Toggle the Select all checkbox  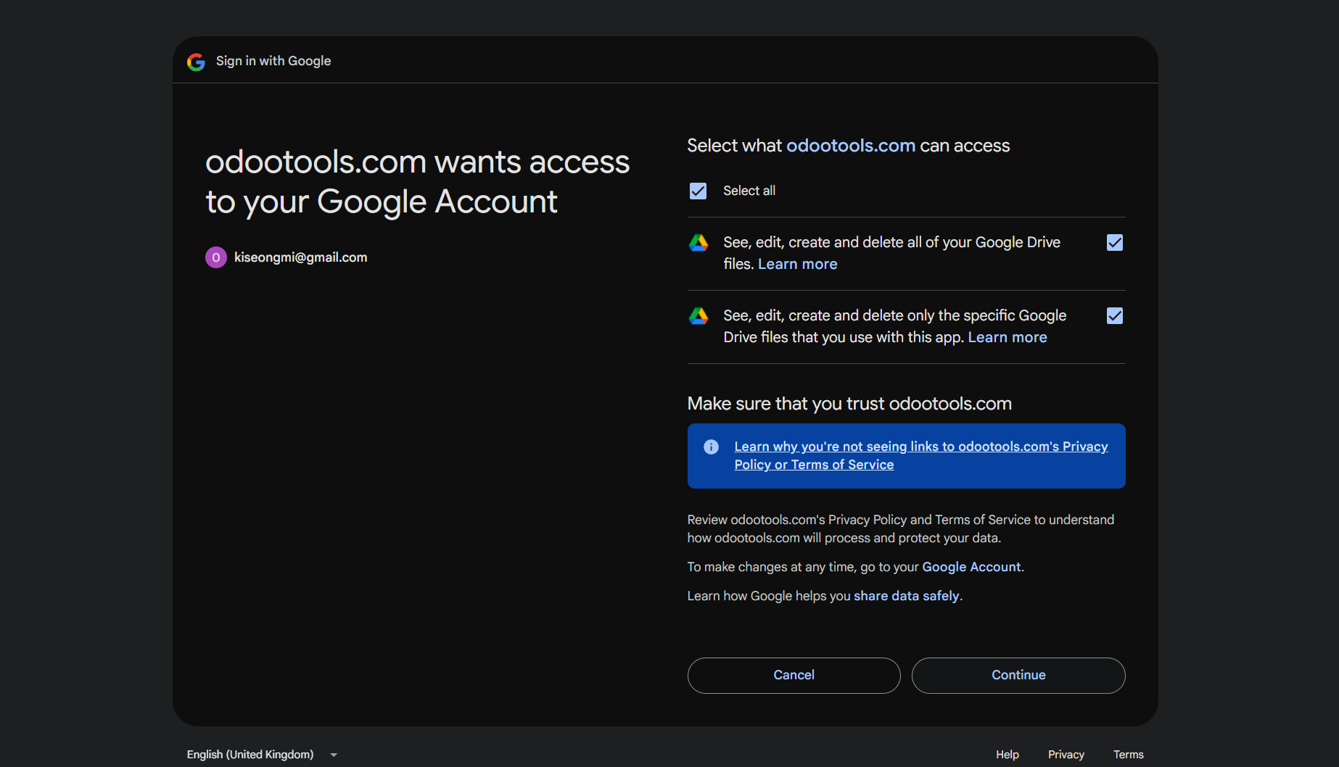coord(698,191)
